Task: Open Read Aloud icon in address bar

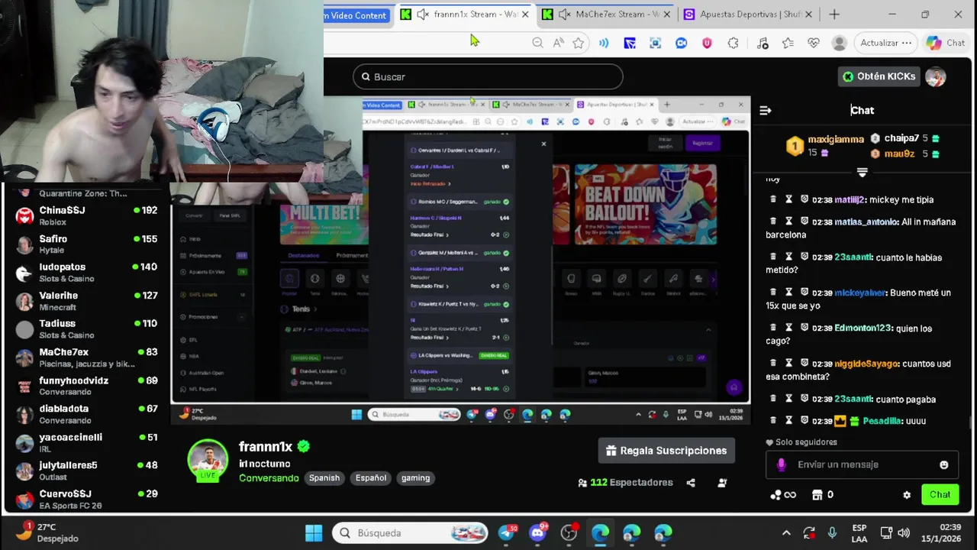Action: coord(558,43)
